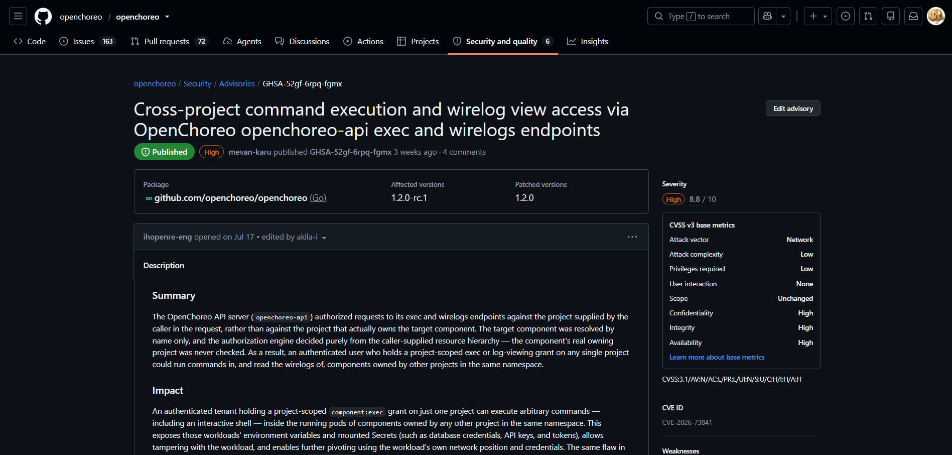Click the CVE-2026-73841 identifier
This screenshot has height=455, width=952.
click(687, 423)
